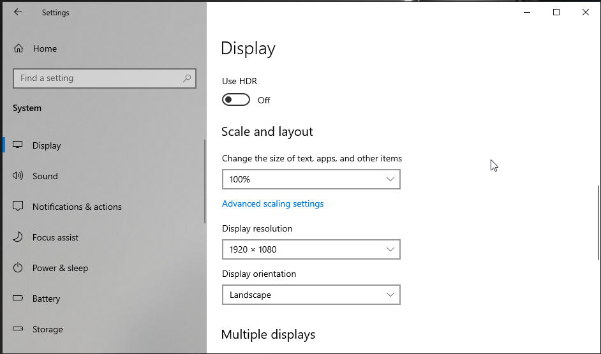Maximize the Settings window
601x354 pixels.
click(556, 12)
